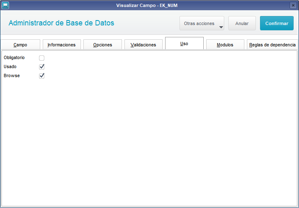
Task: Select the Uso tab
Action: click(184, 43)
